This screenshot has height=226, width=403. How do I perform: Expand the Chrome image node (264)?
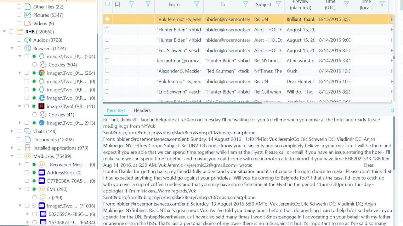pyautogui.click(x=20, y=73)
